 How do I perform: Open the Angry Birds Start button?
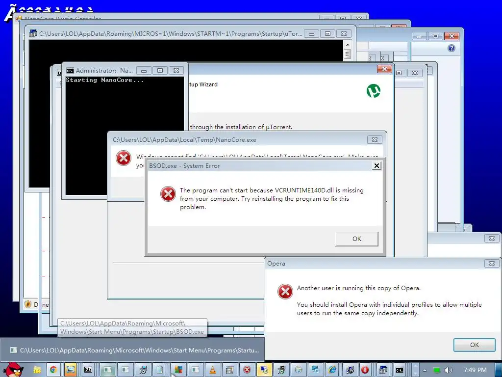tap(13, 370)
